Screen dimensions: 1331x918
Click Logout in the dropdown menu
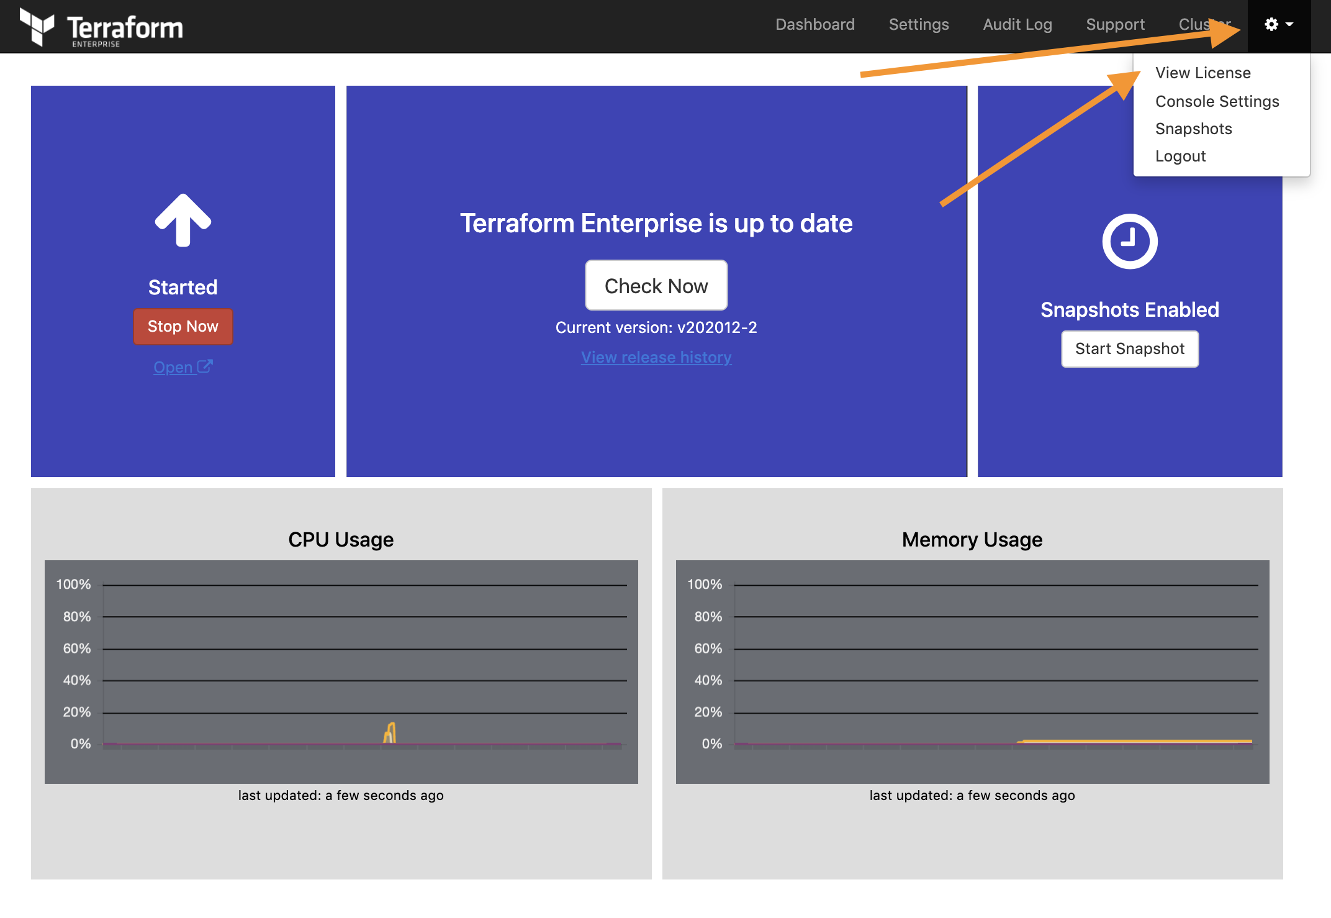click(x=1180, y=156)
